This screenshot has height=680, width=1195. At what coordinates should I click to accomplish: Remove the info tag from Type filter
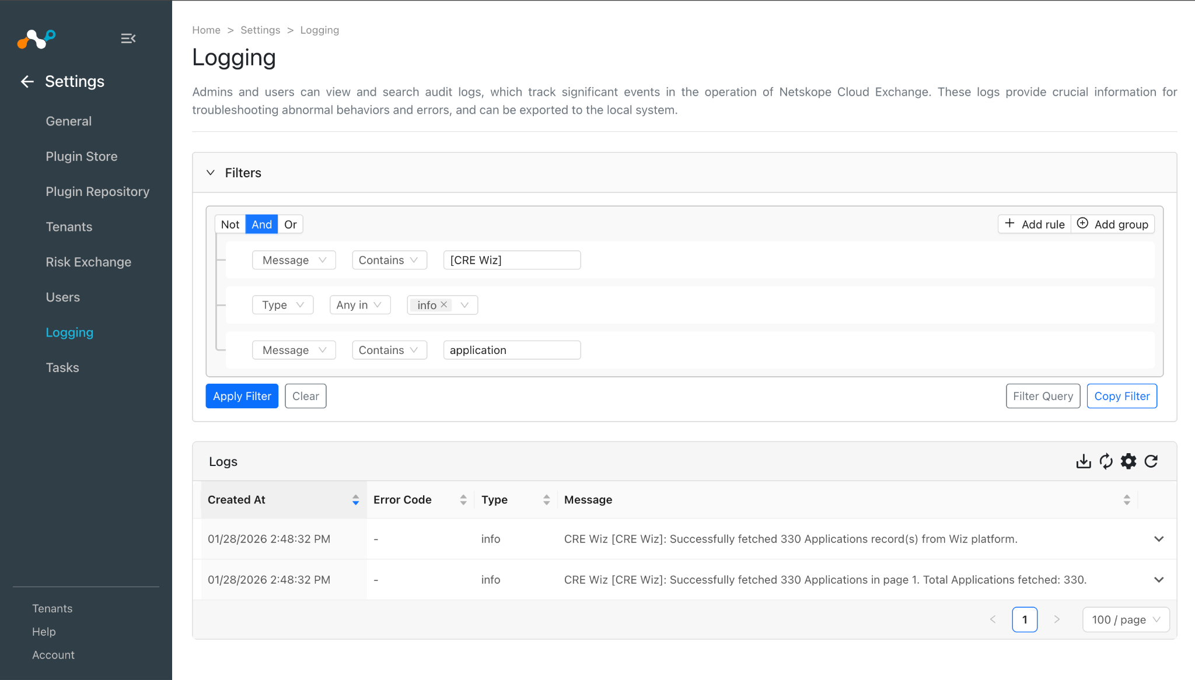(444, 304)
